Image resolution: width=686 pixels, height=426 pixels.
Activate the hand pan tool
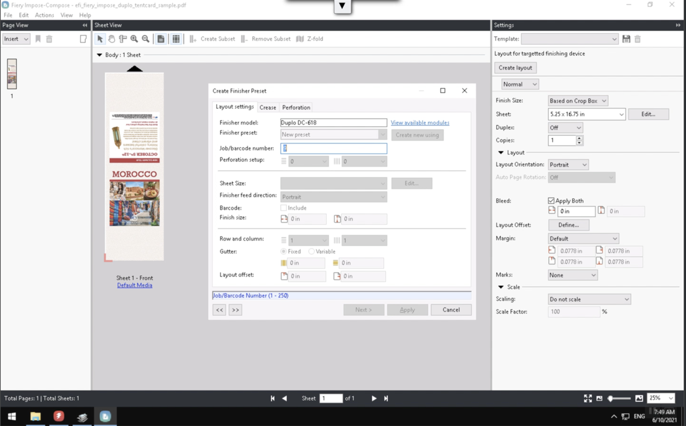tap(111, 39)
